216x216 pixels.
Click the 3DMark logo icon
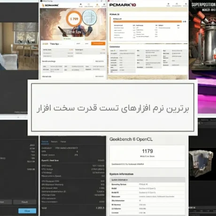click(x=43, y=6)
